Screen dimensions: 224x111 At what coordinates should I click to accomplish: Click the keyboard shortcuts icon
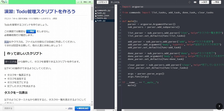tap(195, 2)
